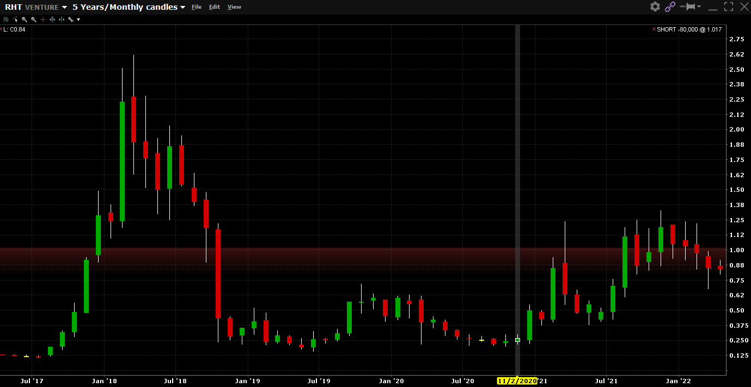
Task: Open the gear configuration icon
Action: pos(655,7)
